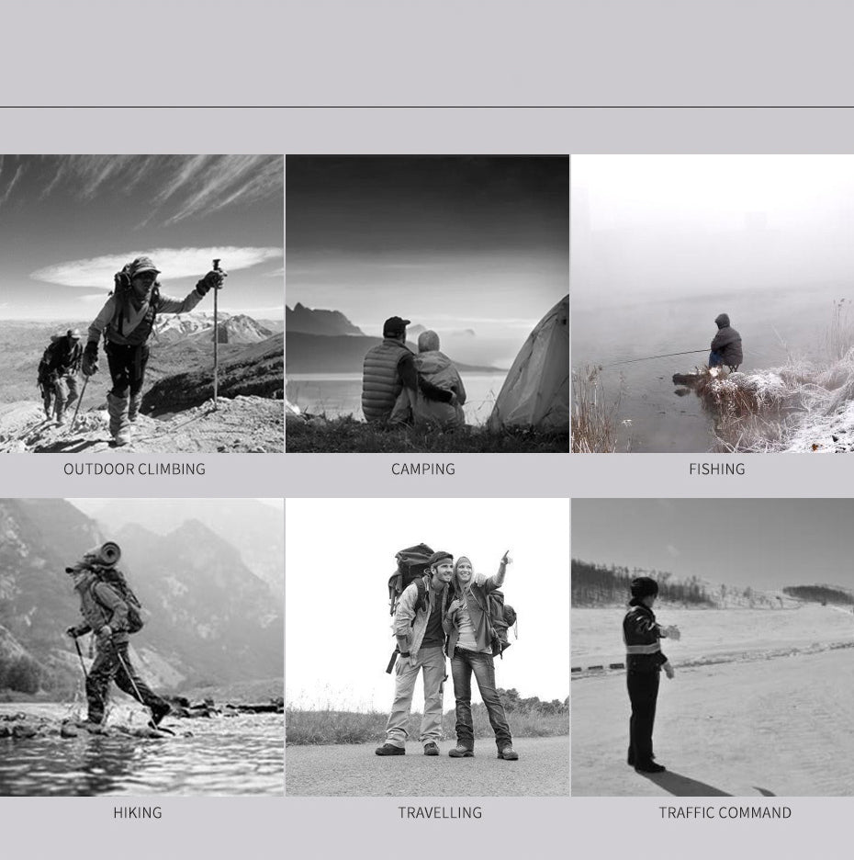Click the "TRAFFIC COMMAND" caption
The height and width of the screenshot is (860, 854).
pos(725,812)
